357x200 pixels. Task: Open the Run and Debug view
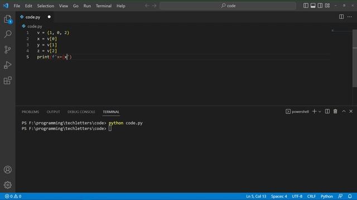coord(7,65)
